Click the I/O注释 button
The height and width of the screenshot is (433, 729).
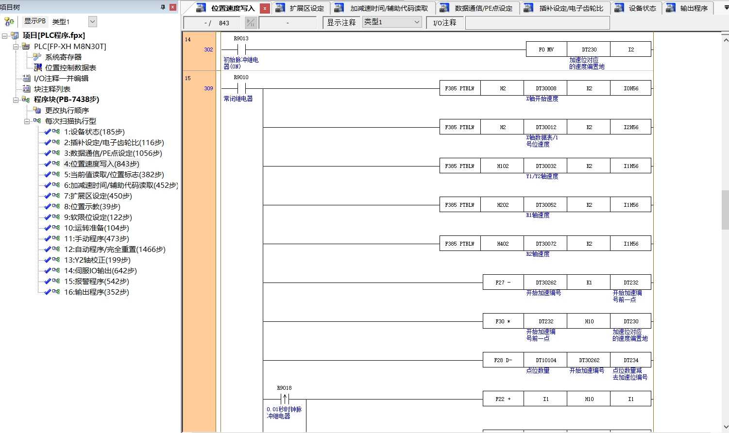tap(445, 22)
